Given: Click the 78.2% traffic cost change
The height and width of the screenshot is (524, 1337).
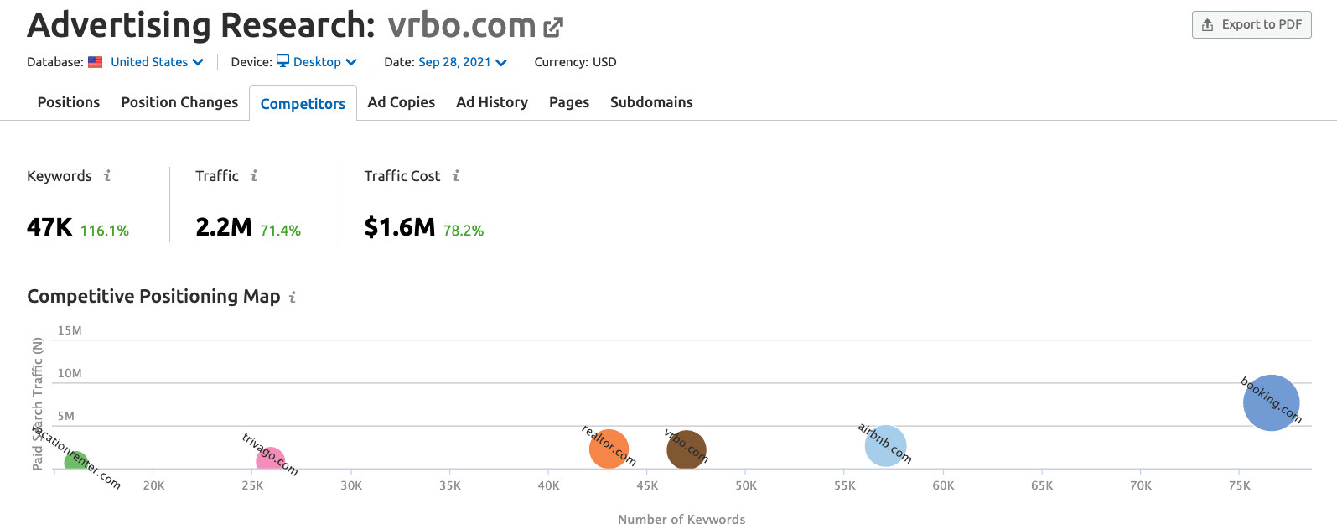Looking at the screenshot, I should click(x=464, y=231).
